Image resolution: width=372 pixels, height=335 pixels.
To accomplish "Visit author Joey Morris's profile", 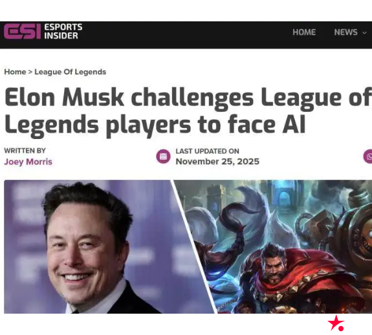I will coord(28,162).
